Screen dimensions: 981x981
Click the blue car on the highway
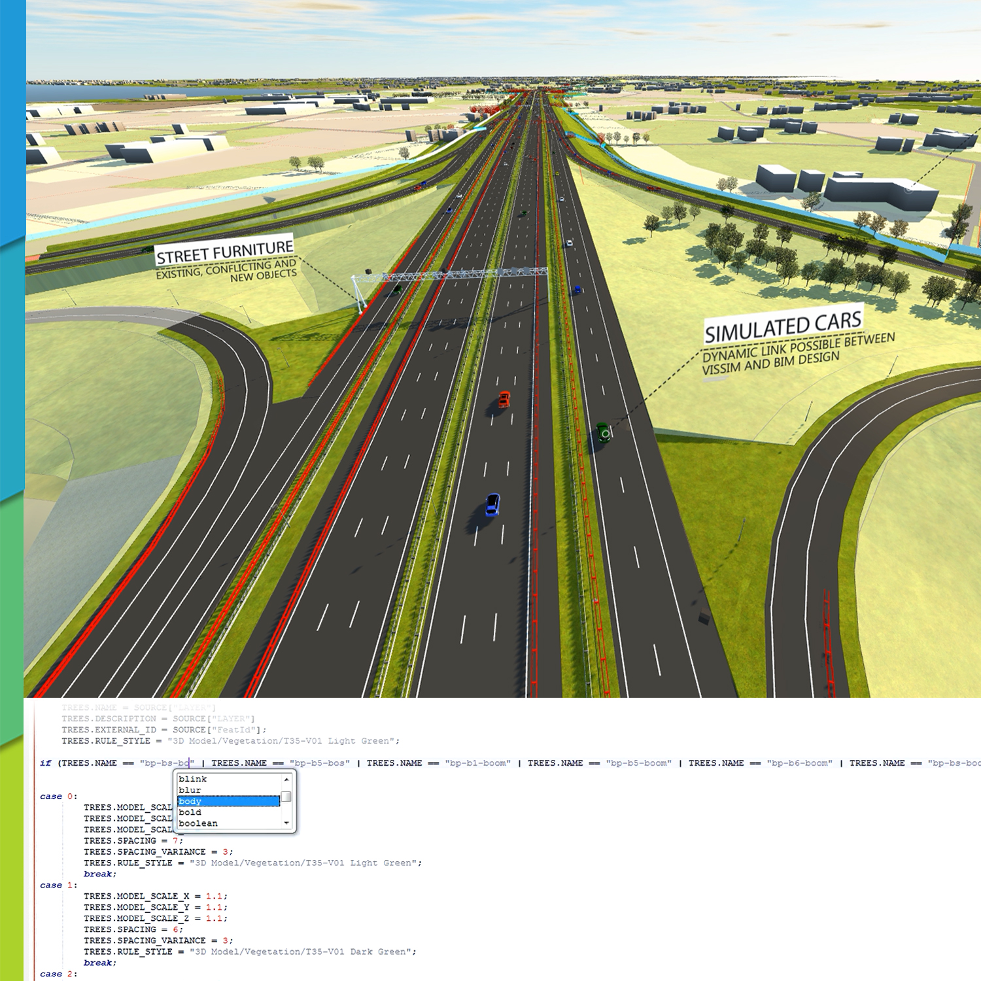[x=492, y=504]
